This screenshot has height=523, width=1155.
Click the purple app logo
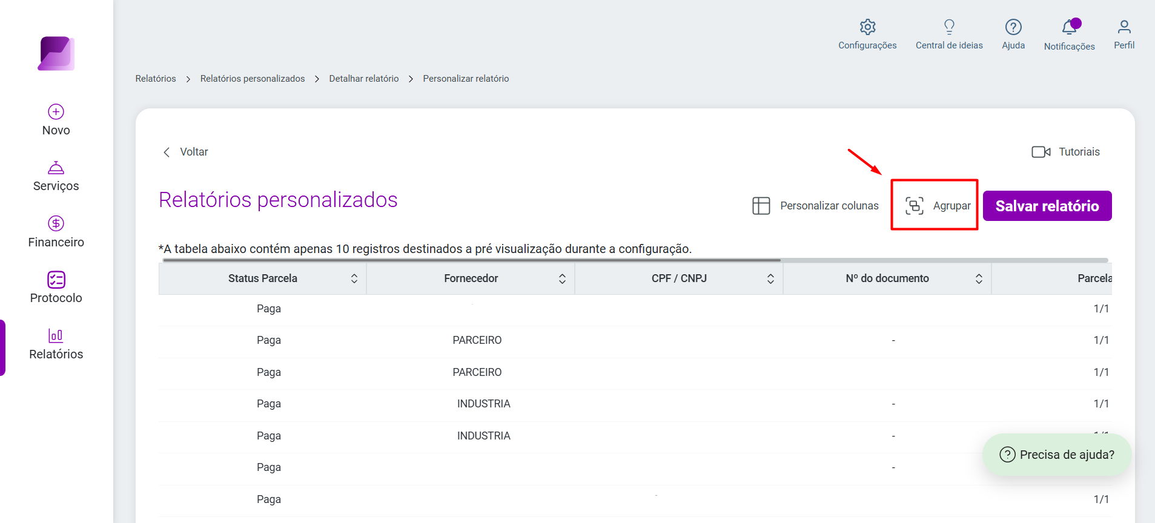click(x=56, y=53)
